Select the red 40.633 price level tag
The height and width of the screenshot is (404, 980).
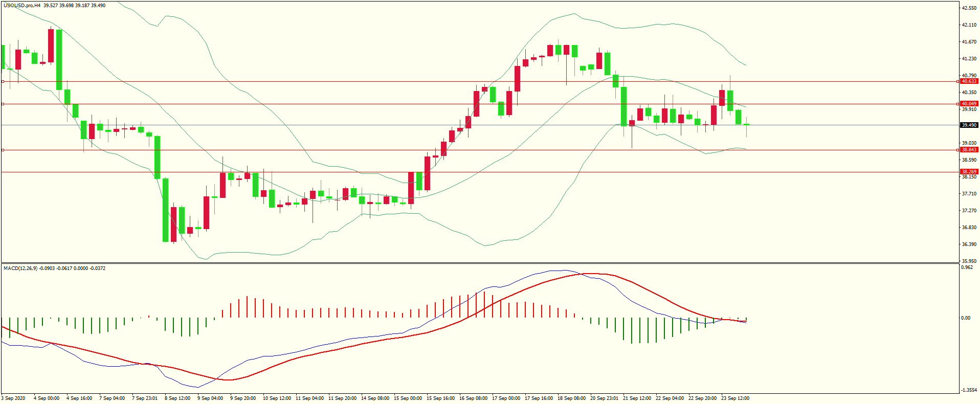click(969, 81)
